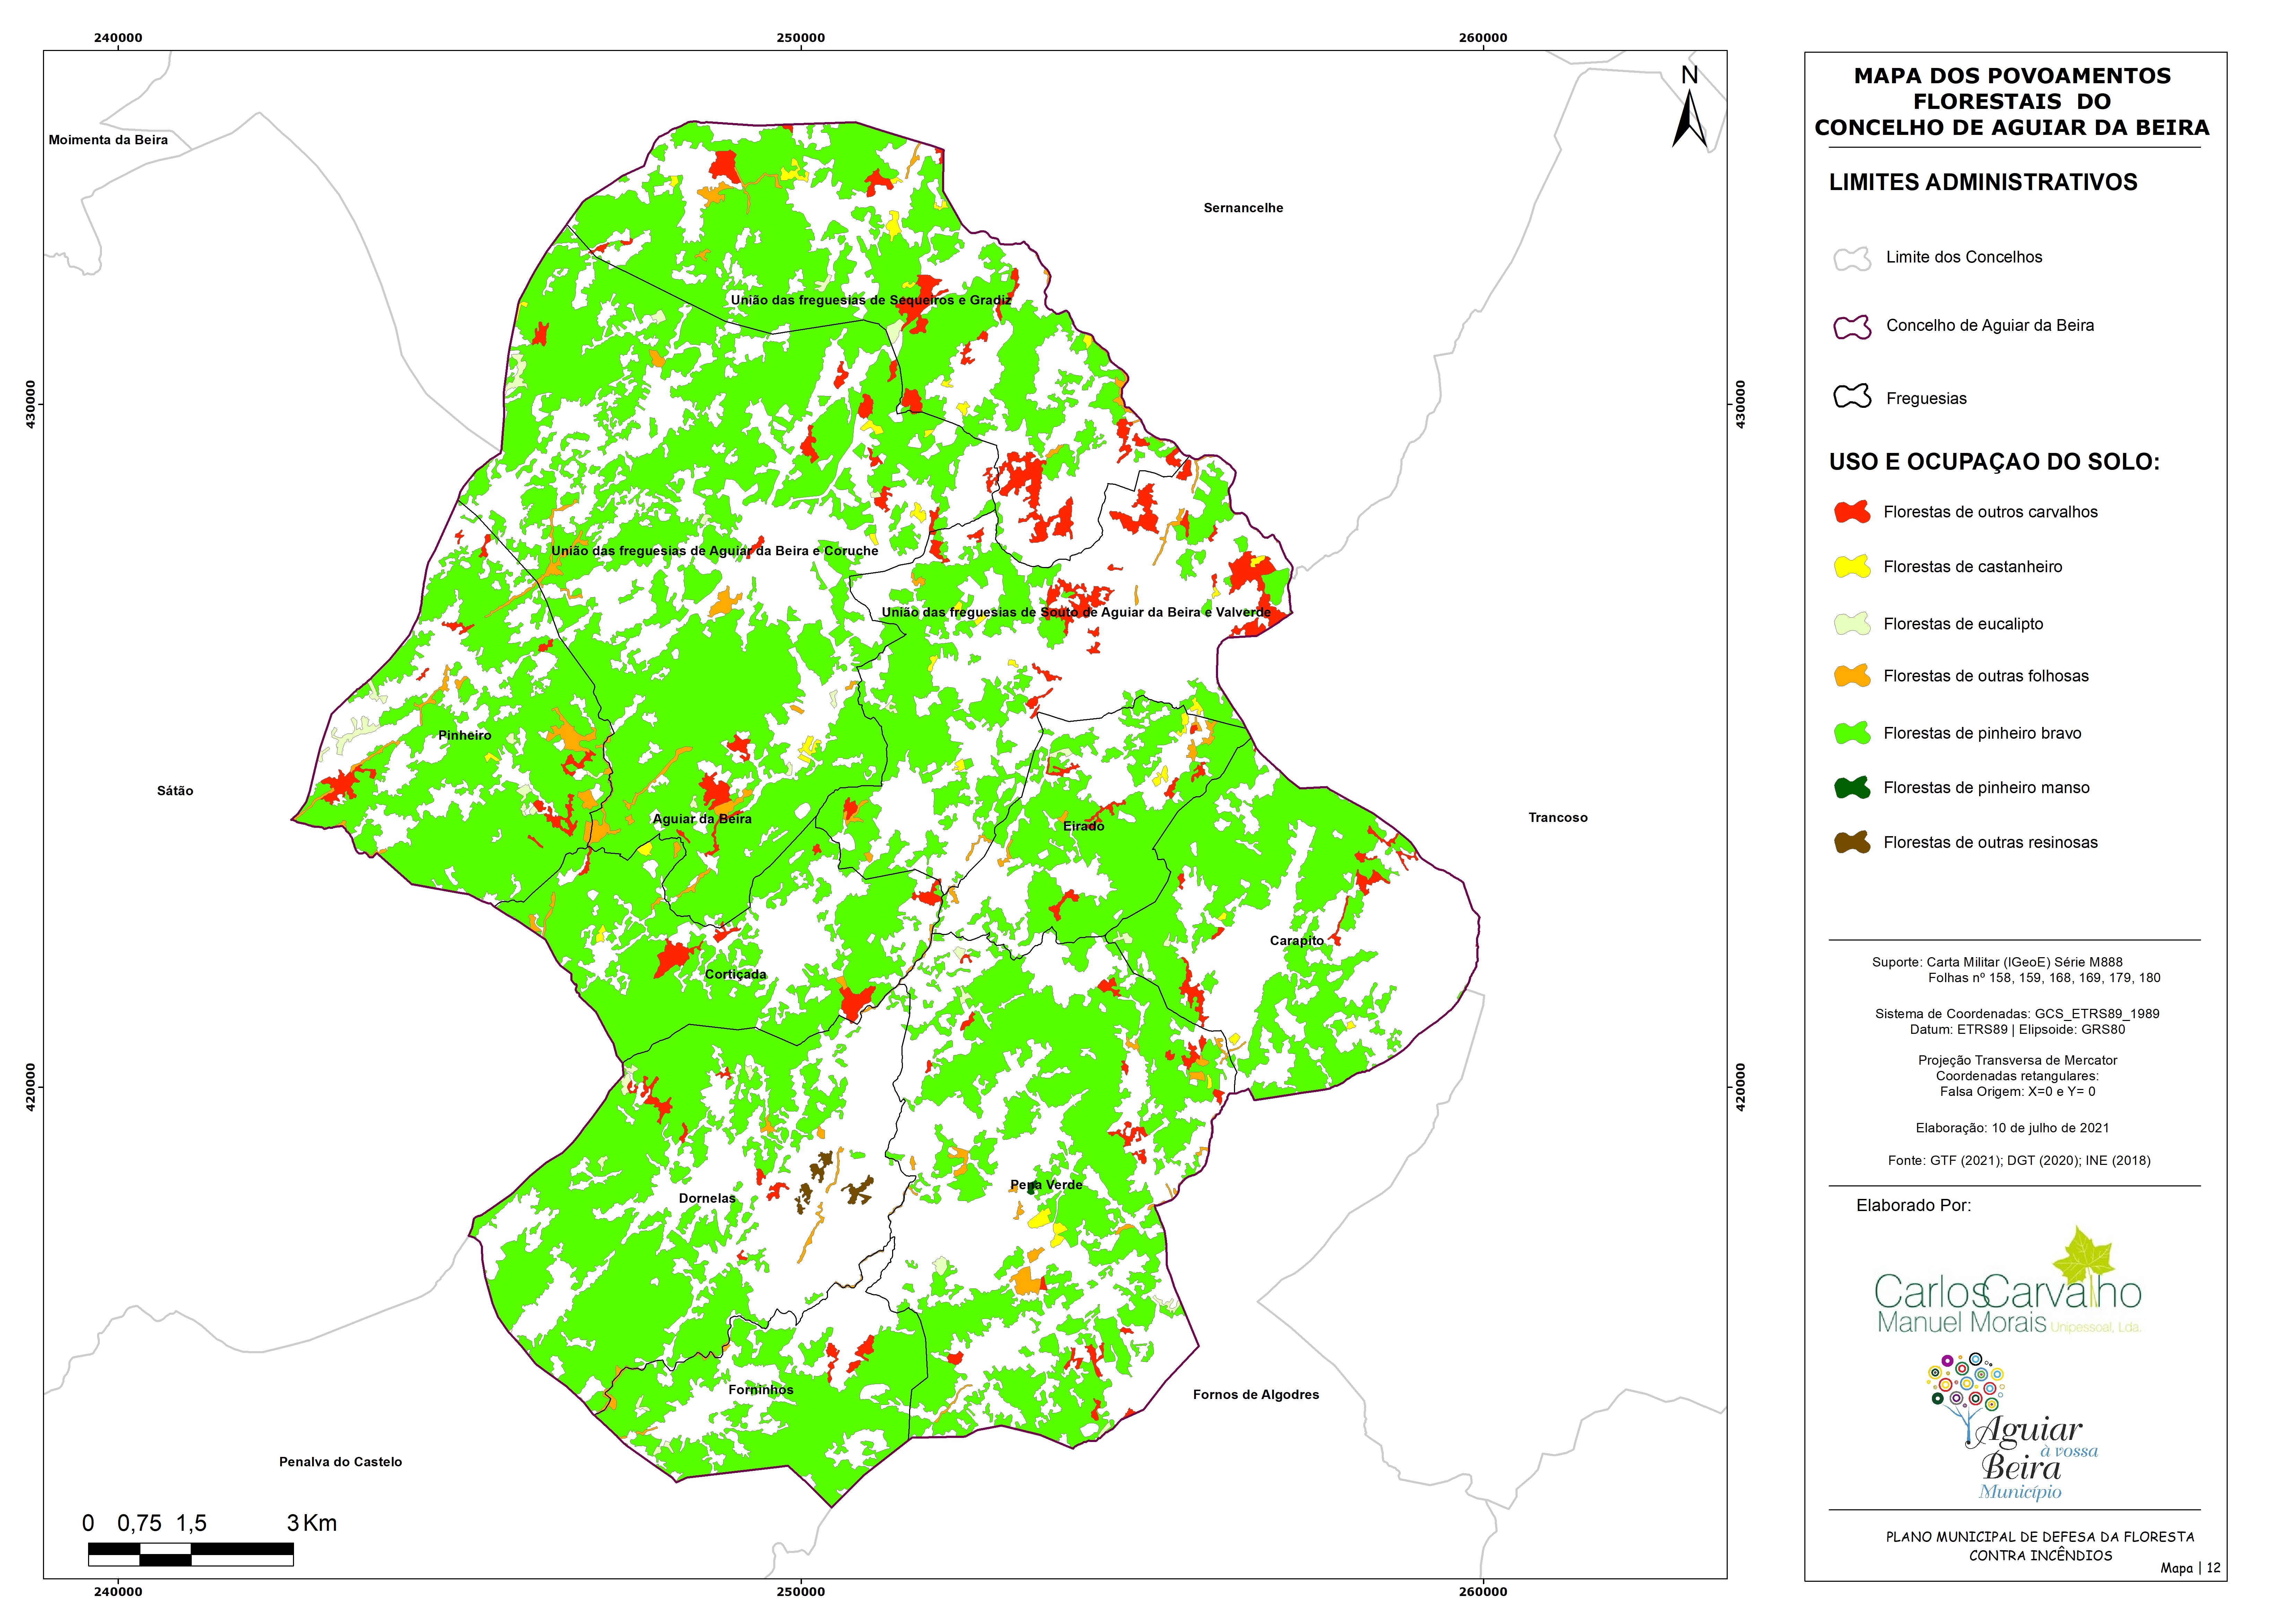Viewport: 2296px width, 1622px height.
Task: Click the 'Folhas nº 158, 159, 168, 169, 179, 180' line
Action: coord(2044,978)
